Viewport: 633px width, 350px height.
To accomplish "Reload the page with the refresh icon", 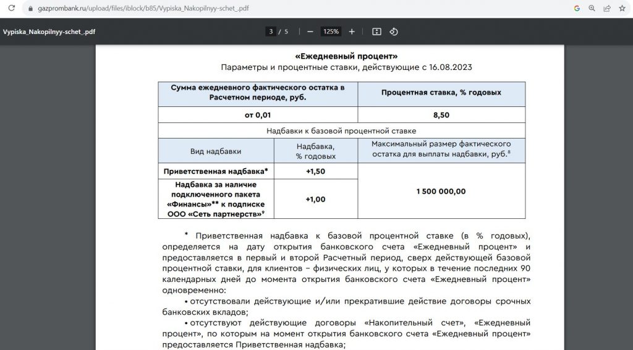I will tap(11, 8).
